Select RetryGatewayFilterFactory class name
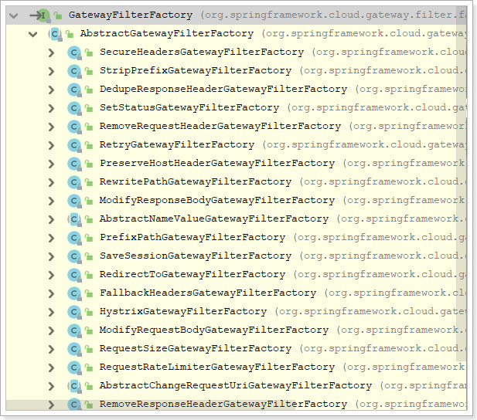This screenshot has width=477, height=420. [177, 144]
